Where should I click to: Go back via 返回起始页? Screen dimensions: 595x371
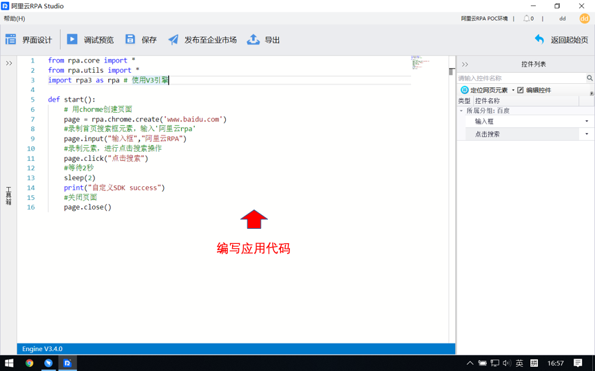pos(561,40)
